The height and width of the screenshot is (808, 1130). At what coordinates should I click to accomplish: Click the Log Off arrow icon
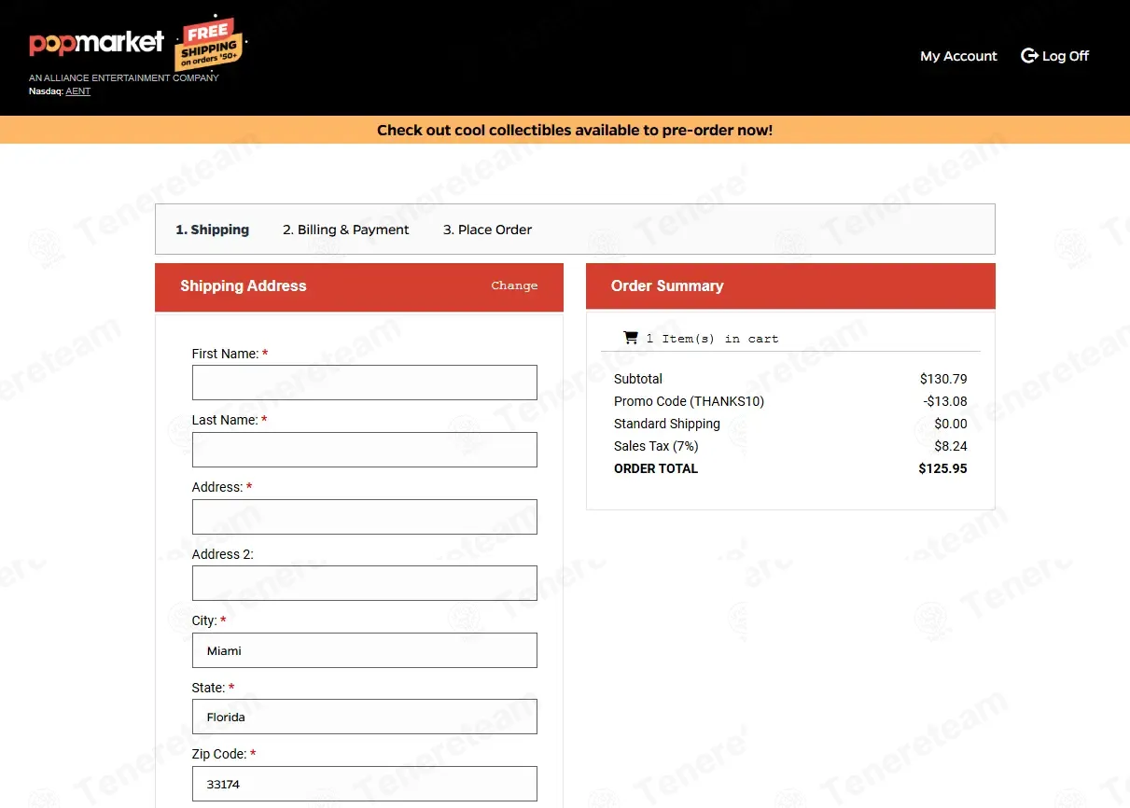click(1029, 56)
